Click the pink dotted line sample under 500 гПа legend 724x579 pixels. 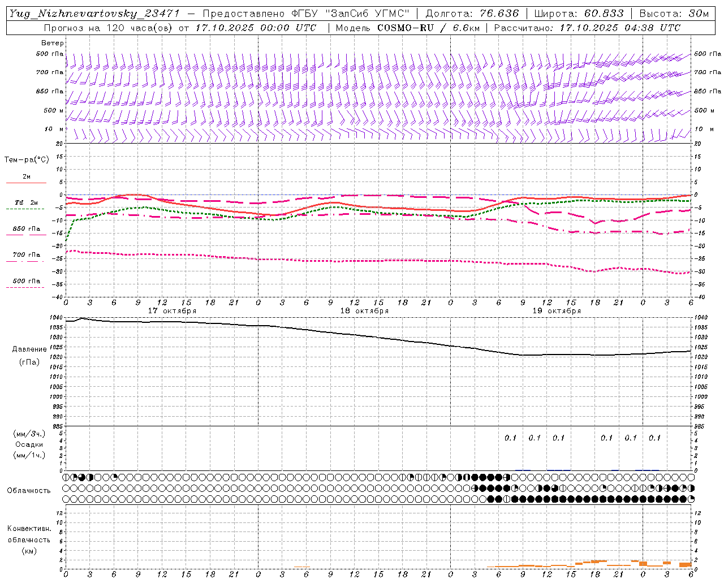coord(25,287)
